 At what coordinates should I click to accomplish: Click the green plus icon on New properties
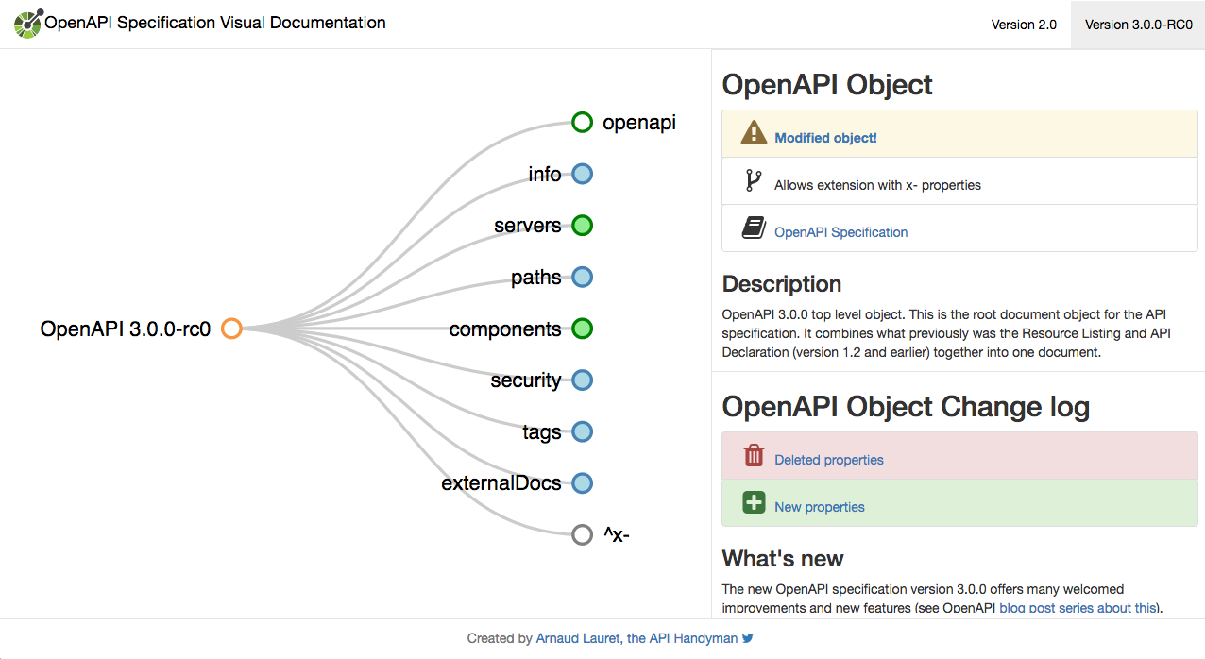point(753,501)
